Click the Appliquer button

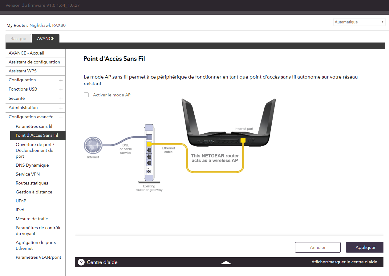[365, 247]
